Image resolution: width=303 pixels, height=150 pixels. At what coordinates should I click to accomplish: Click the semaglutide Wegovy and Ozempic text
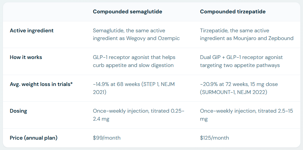(x=153, y=38)
